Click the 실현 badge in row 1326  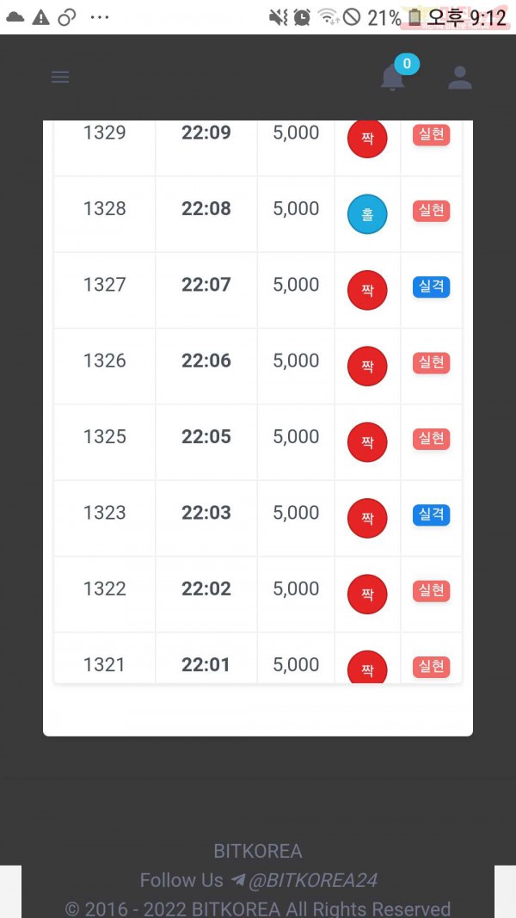point(432,363)
